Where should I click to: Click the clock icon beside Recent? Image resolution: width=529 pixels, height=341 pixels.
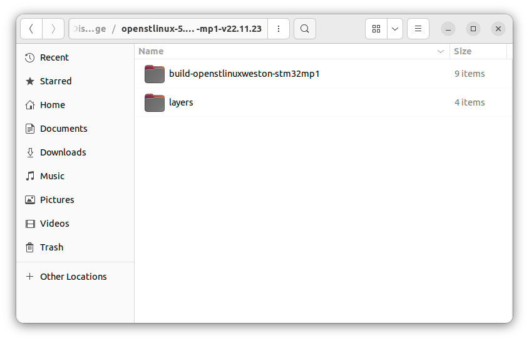coord(29,57)
